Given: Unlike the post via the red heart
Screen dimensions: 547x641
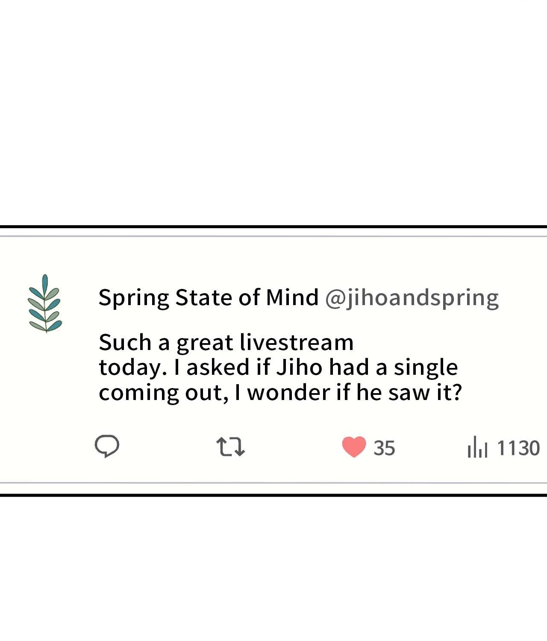Looking at the screenshot, I should tap(354, 447).
